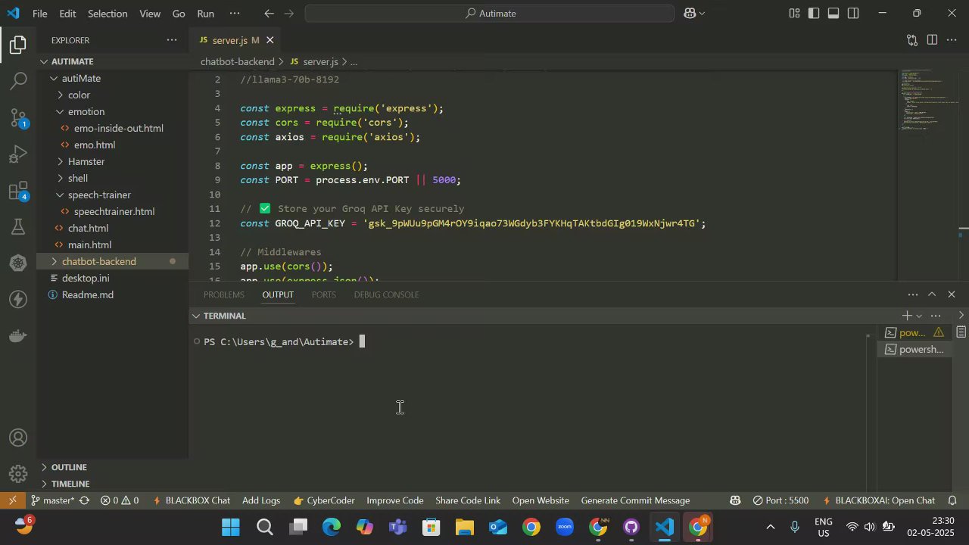Switch to the PROBLEMS tab

223,294
